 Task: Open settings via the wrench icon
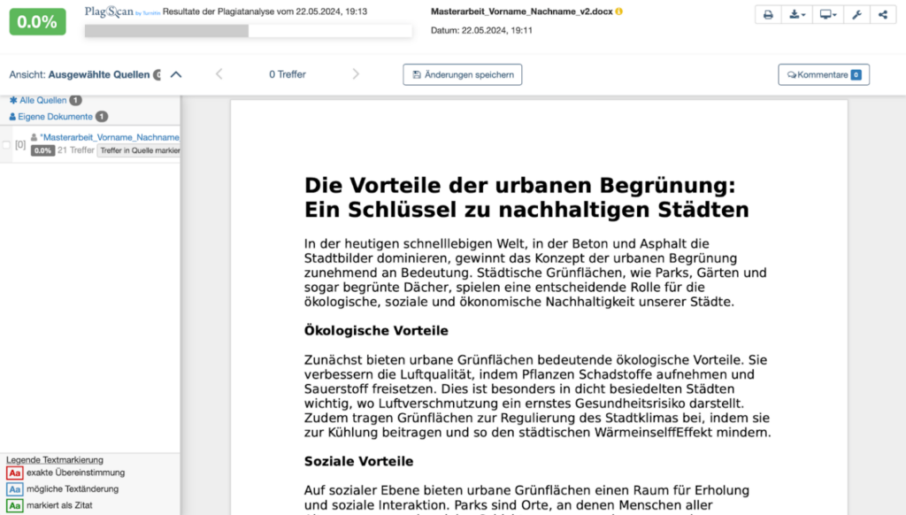(x=856, y=14)
